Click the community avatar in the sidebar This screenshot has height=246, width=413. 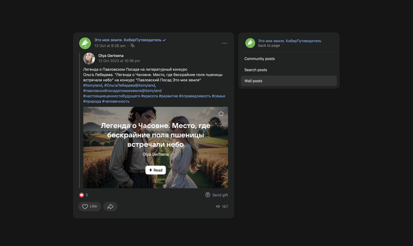pyautogui.click(x=250, y=43)
